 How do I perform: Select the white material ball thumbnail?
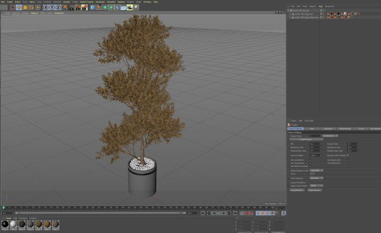[13, 224]
